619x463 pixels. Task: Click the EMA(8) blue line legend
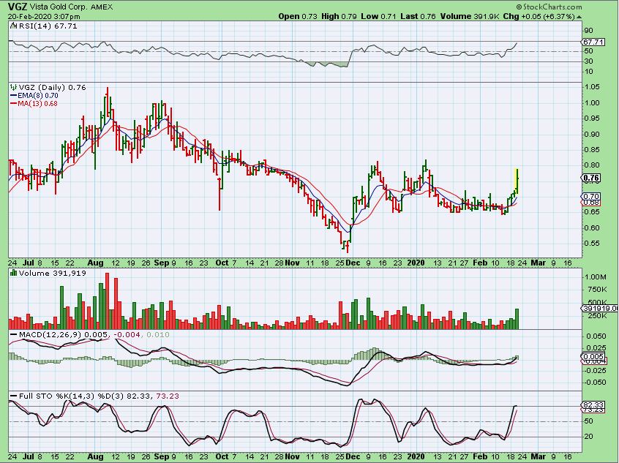(x=34, y=96)
